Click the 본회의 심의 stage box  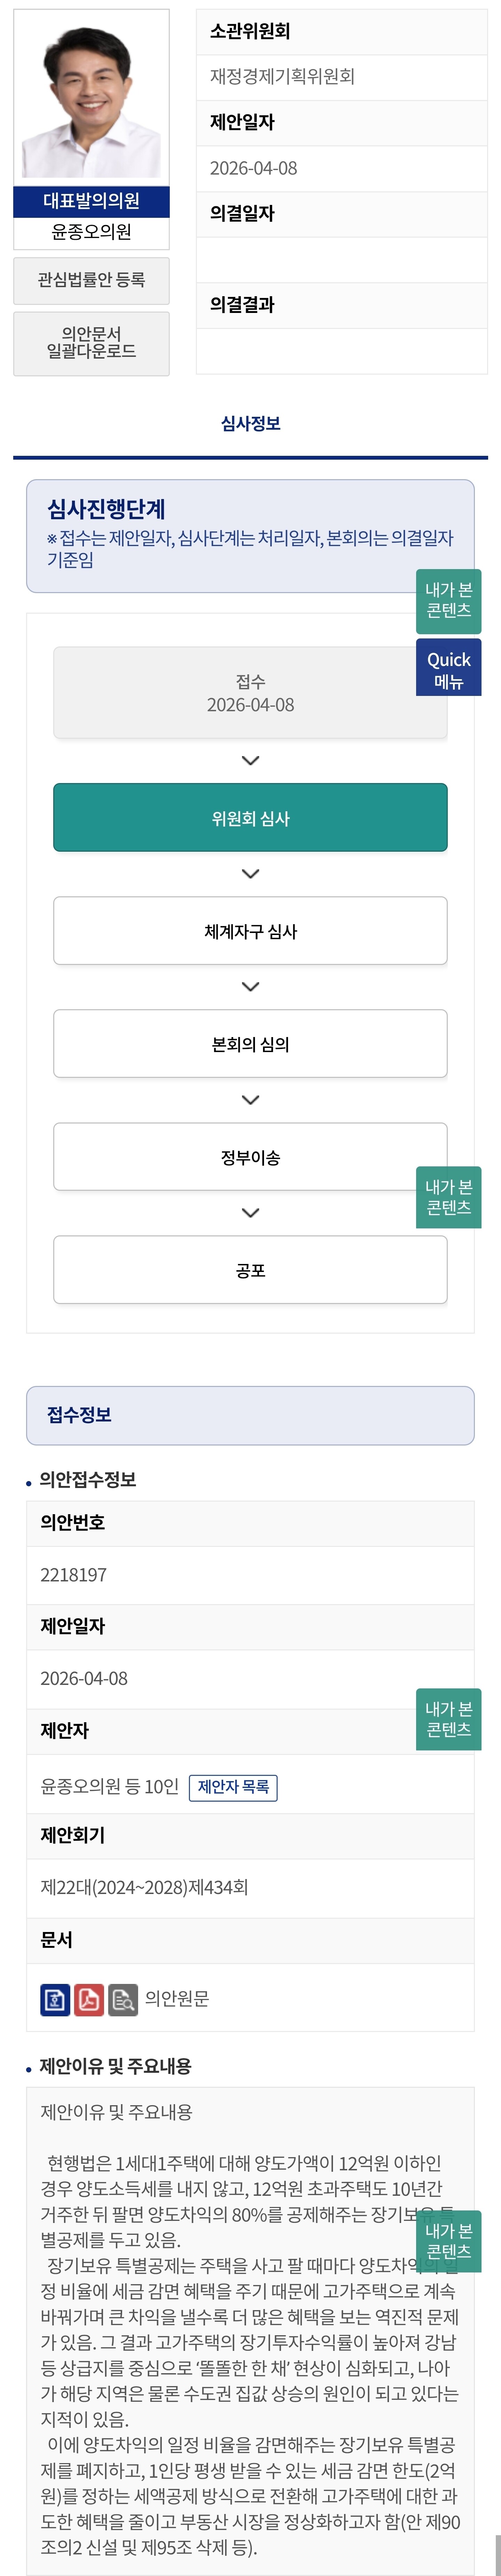click(250, 1044)
